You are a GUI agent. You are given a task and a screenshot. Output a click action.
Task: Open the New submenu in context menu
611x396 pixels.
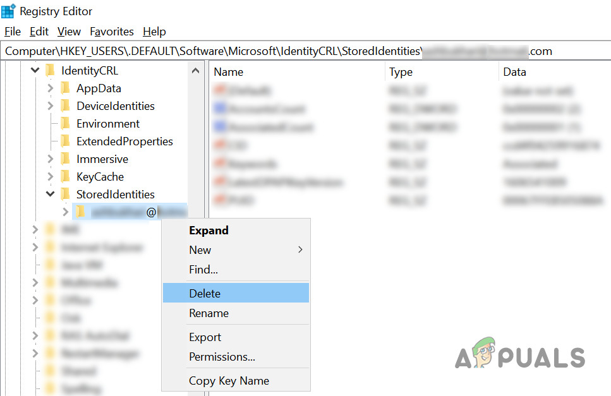pos(236,250)
